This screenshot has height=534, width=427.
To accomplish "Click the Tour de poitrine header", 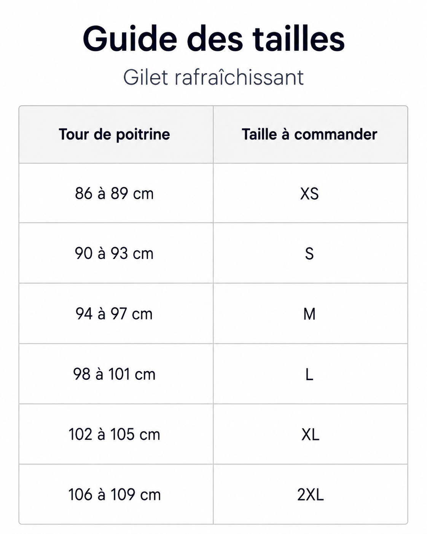I will point(114,134).
